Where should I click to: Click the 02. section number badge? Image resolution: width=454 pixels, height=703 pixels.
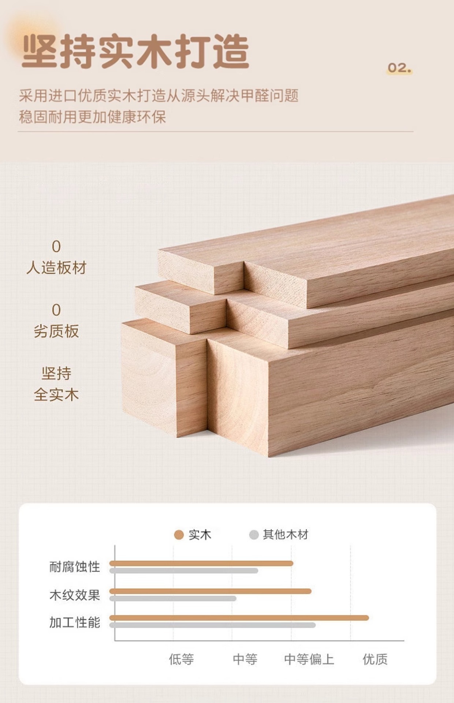[x=400, y=68]
